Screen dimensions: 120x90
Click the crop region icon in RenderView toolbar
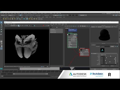click(x=26, y=25)
